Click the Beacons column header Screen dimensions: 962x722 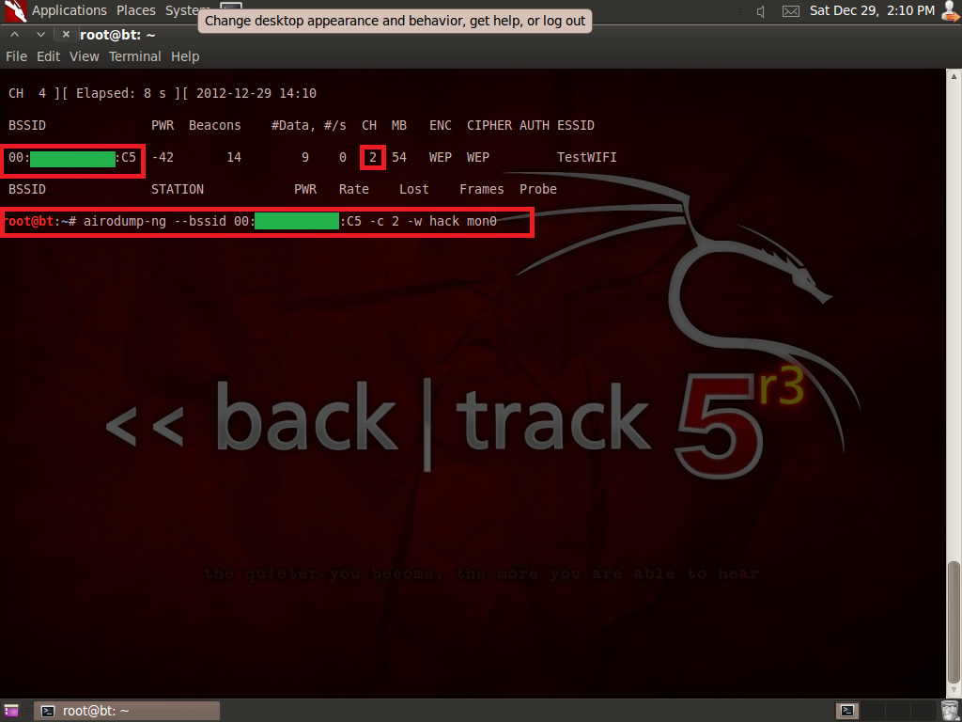(x=215, y=125)
